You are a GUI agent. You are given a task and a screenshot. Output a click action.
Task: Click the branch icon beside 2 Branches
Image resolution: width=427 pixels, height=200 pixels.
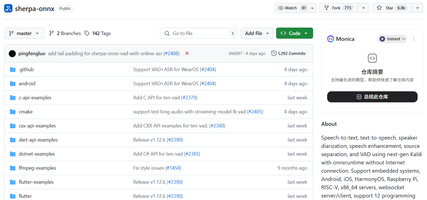(51, 33)
